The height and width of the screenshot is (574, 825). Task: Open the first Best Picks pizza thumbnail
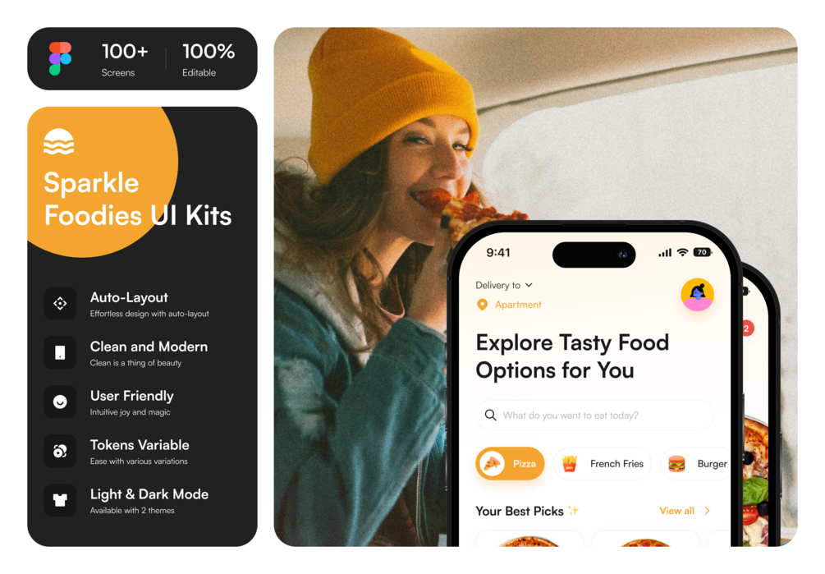click(x=529, y=539)
